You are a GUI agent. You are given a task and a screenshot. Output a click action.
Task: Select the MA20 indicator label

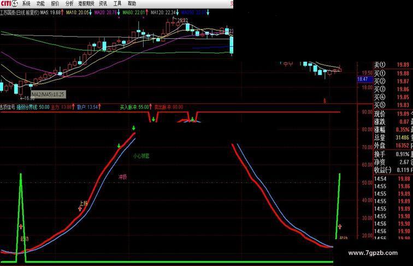tap(105, 13)
